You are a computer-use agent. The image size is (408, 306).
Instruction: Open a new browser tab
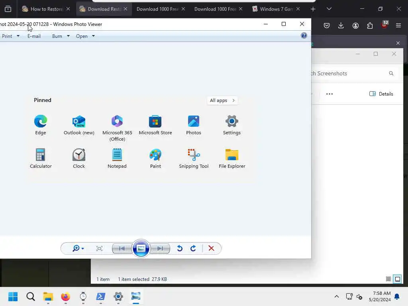coord(313,9)
